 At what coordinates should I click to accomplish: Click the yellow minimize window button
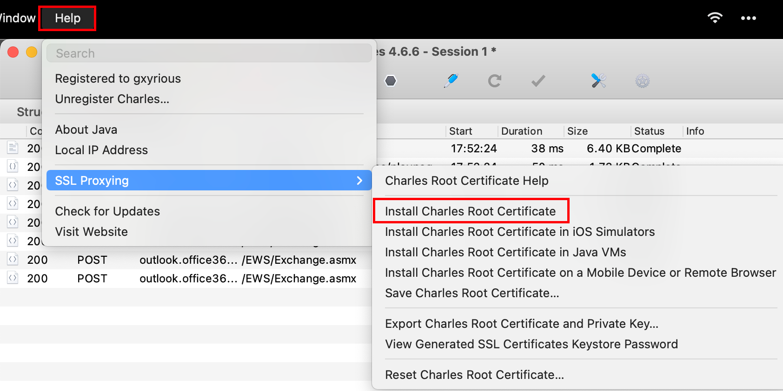(32, 52)
